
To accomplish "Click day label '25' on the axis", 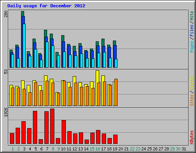I will 149,149.
